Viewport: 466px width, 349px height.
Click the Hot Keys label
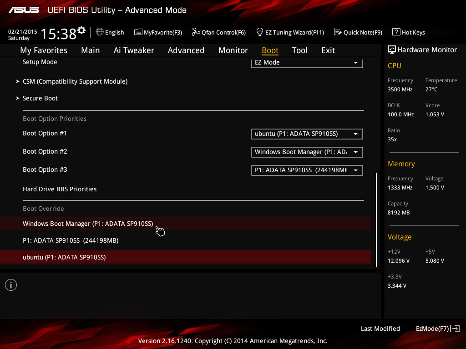tap(413, 32)
